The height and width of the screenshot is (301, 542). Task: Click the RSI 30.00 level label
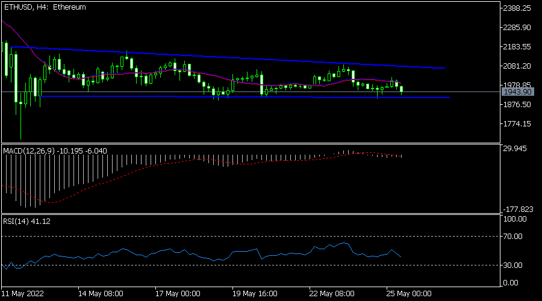tap(512, 265)
